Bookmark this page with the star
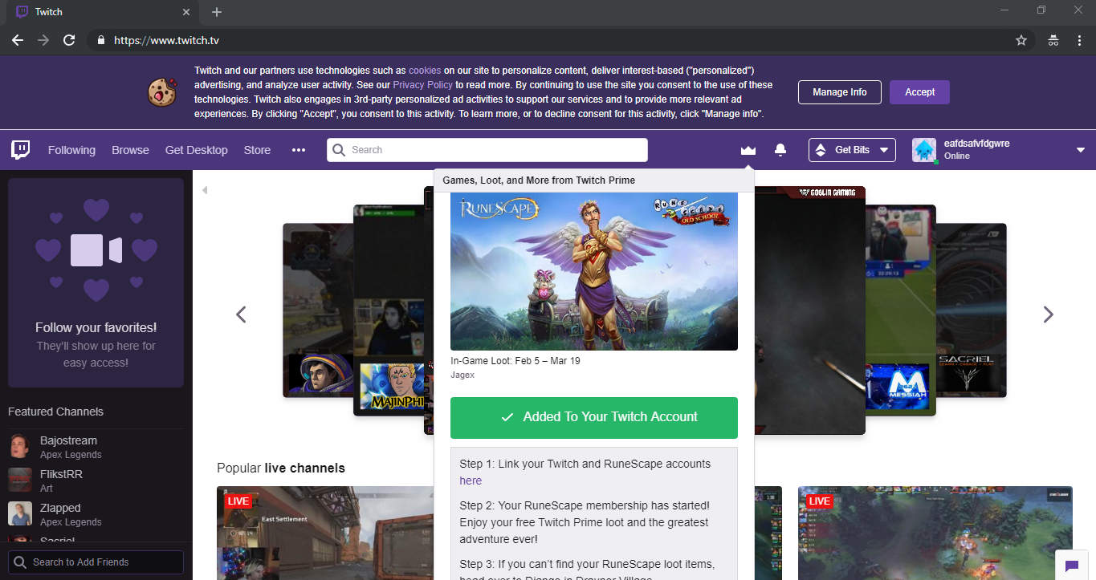 [x=1021, y=40]
